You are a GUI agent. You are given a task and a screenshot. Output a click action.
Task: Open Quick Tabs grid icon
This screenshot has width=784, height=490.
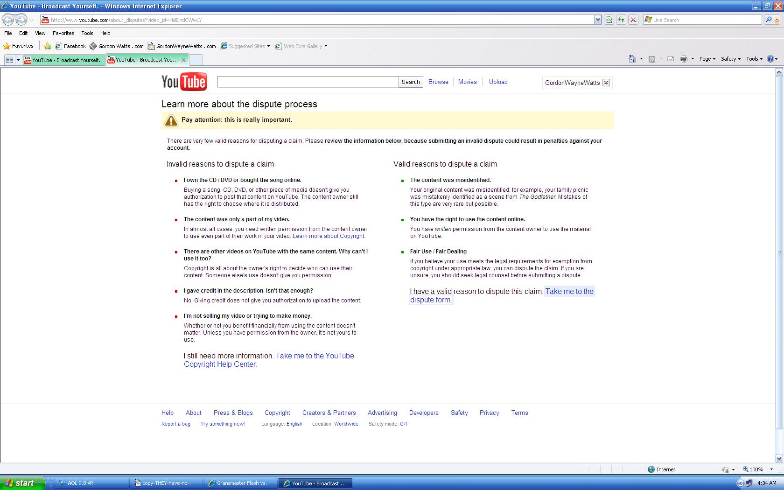click(9, 60)
